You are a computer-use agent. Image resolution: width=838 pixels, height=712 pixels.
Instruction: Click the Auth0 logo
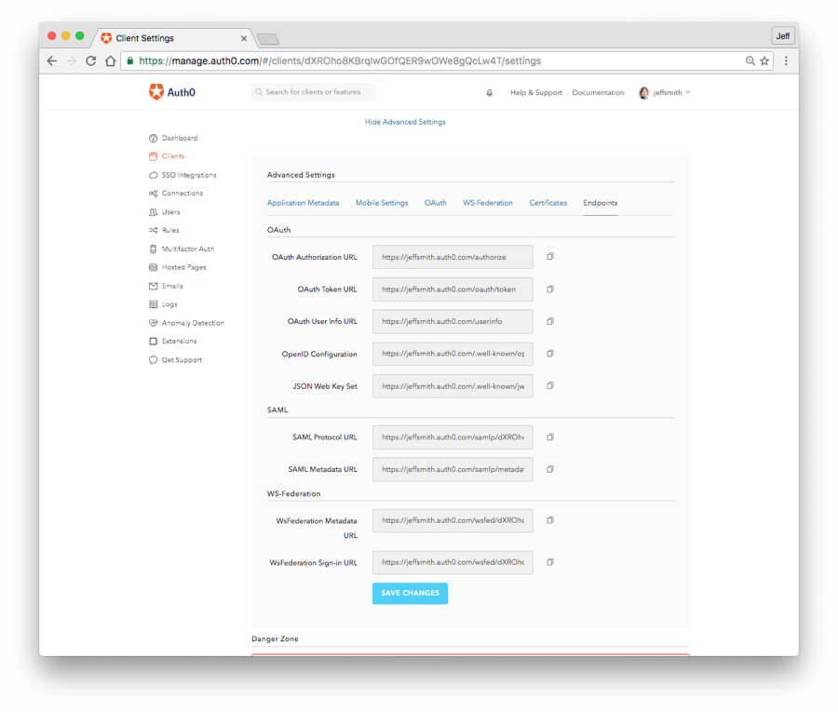click(172, 92)
